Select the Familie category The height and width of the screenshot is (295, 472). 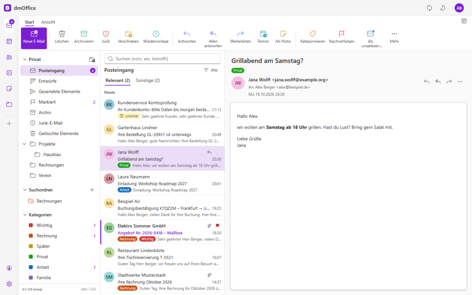tap(59, 278)
